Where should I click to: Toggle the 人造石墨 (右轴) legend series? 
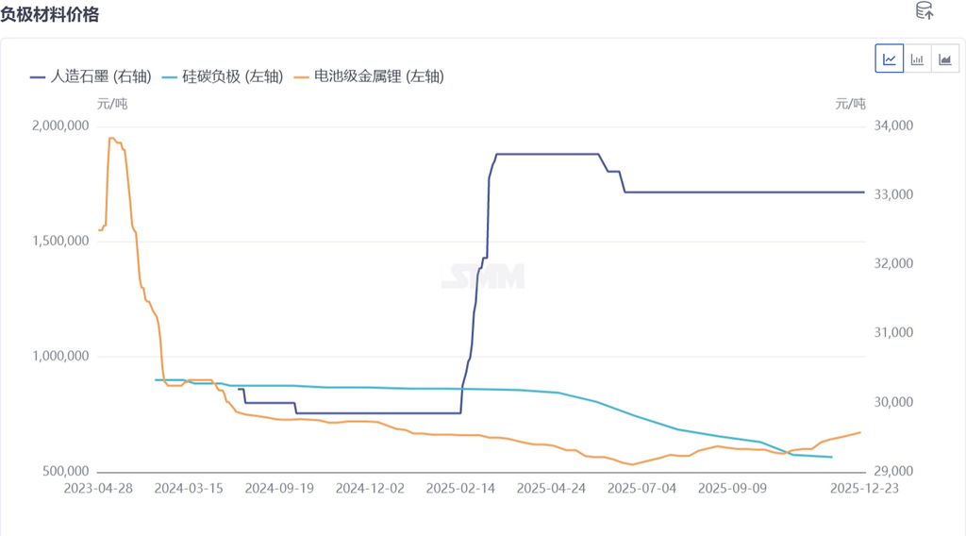point(89,76)
